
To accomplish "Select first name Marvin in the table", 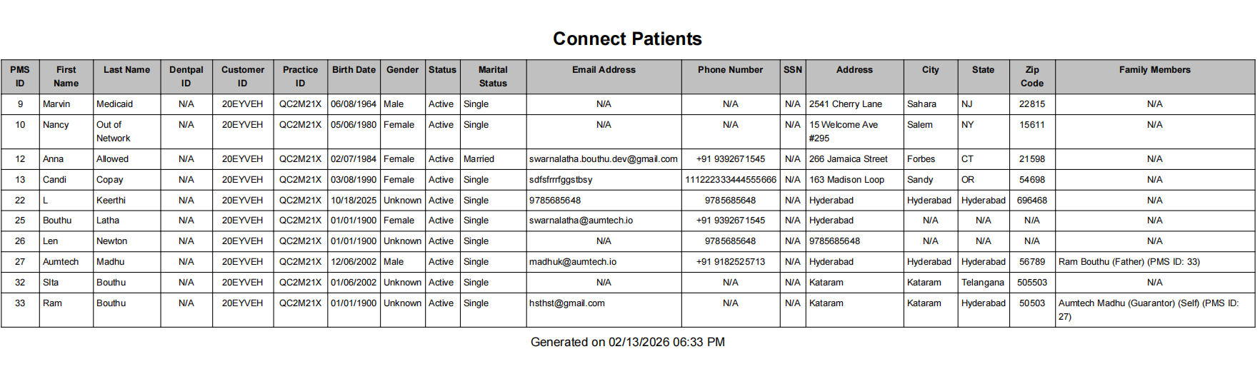I will 56,104.
